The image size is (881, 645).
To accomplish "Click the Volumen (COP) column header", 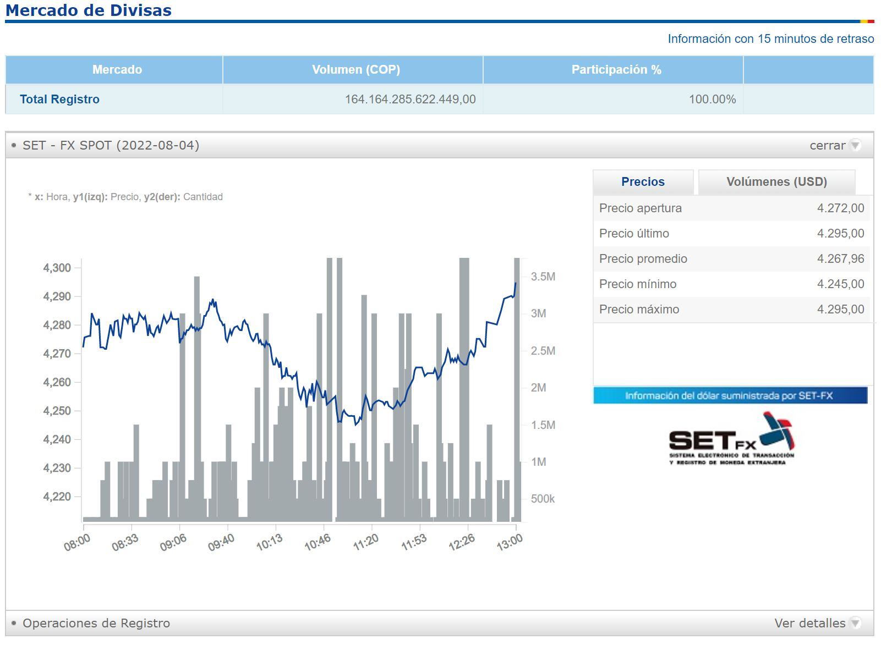I will (355, 70).
